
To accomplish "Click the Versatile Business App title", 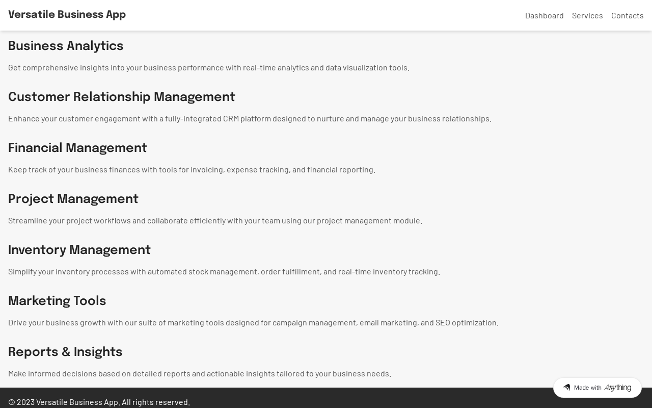I will tap(67, 15).
